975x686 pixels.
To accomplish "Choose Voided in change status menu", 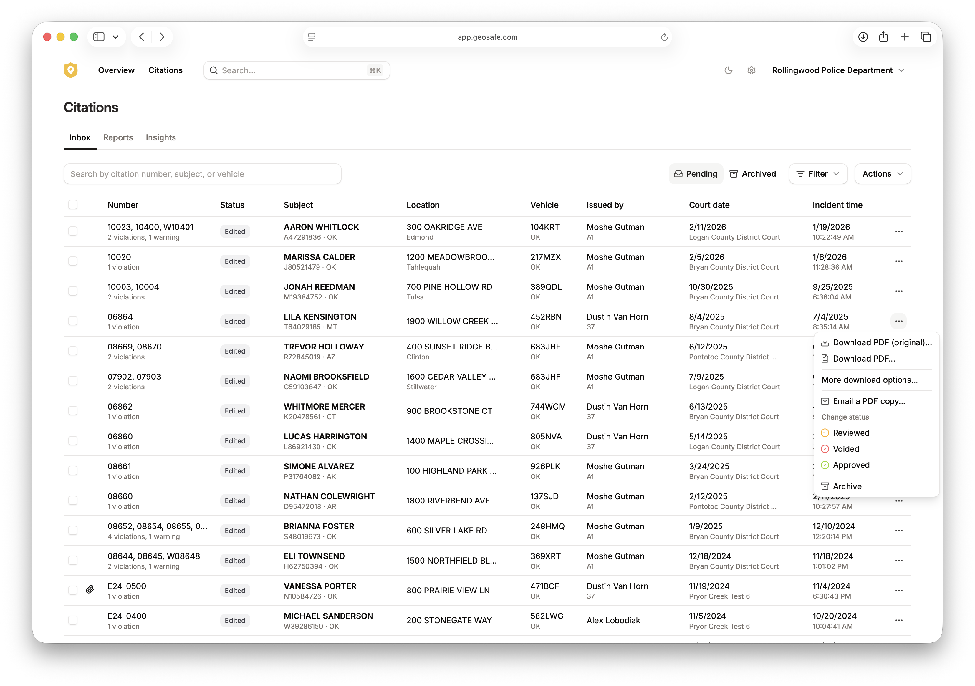I will point(845,449).
